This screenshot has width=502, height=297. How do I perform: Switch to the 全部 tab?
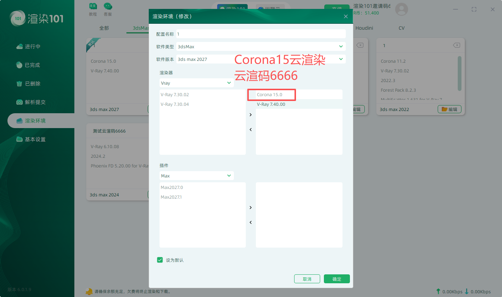104,28
